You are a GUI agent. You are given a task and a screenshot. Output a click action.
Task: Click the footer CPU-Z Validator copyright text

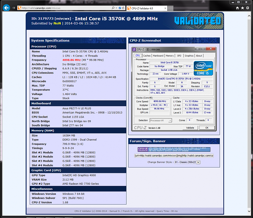pos(126,211)
